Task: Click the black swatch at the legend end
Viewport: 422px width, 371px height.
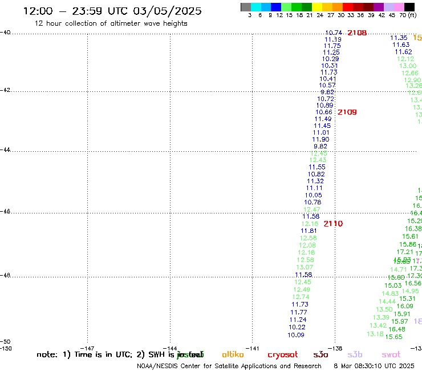Action: click(x=409, y=7)
